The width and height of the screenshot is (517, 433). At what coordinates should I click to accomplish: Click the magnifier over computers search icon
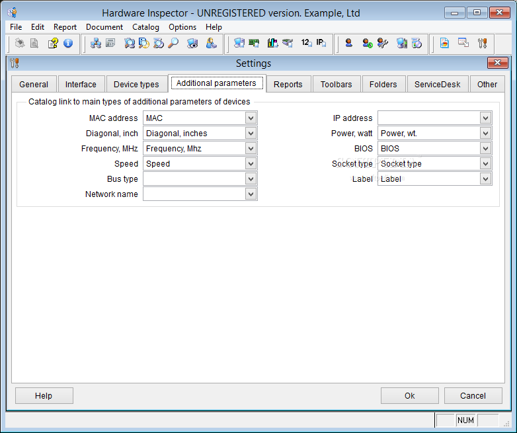pos(130,43)
